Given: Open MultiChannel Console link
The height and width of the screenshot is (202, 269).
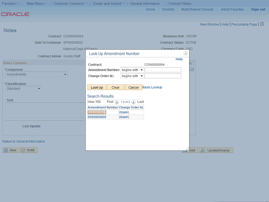Looking at the screenshot, I should [197, 9].
